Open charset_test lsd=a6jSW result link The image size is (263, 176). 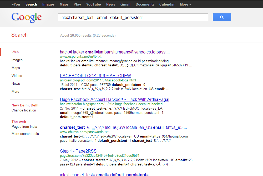pos(123,128)
